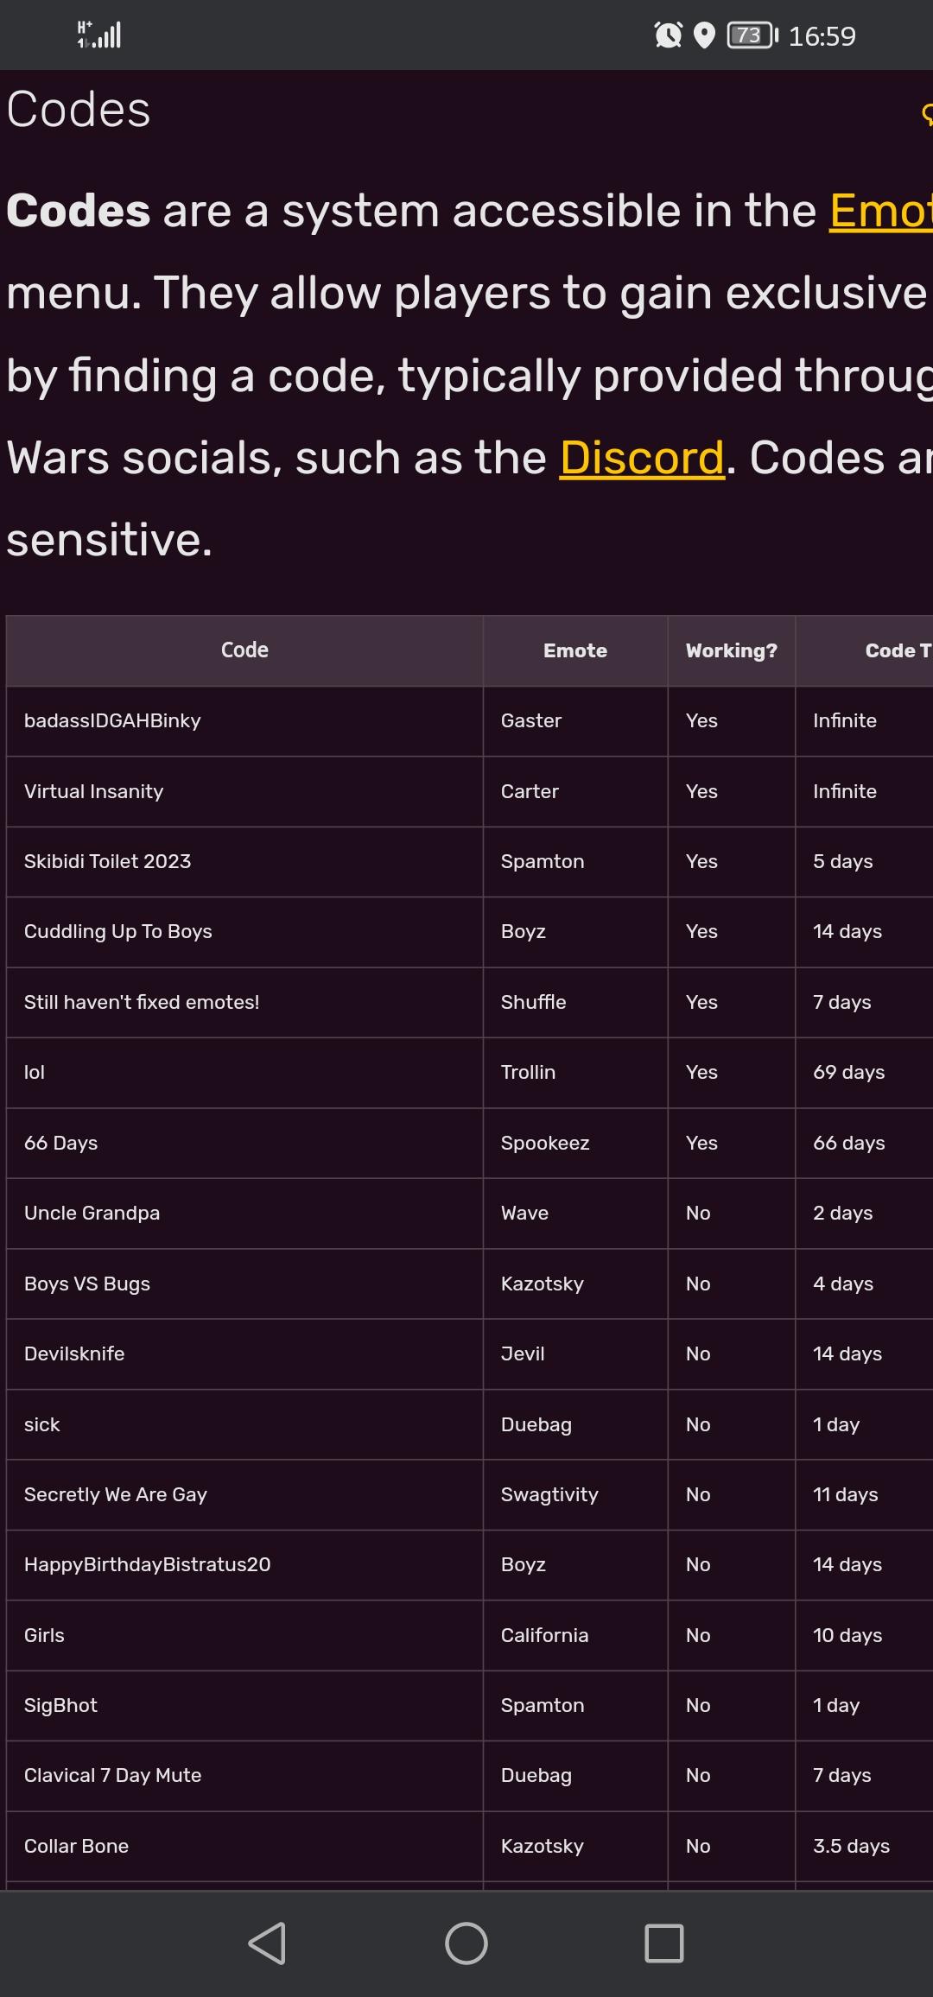Screen dimensions: 933x1997
Task: Tap the mobile signal strength icon
Action: click(99, 35)
